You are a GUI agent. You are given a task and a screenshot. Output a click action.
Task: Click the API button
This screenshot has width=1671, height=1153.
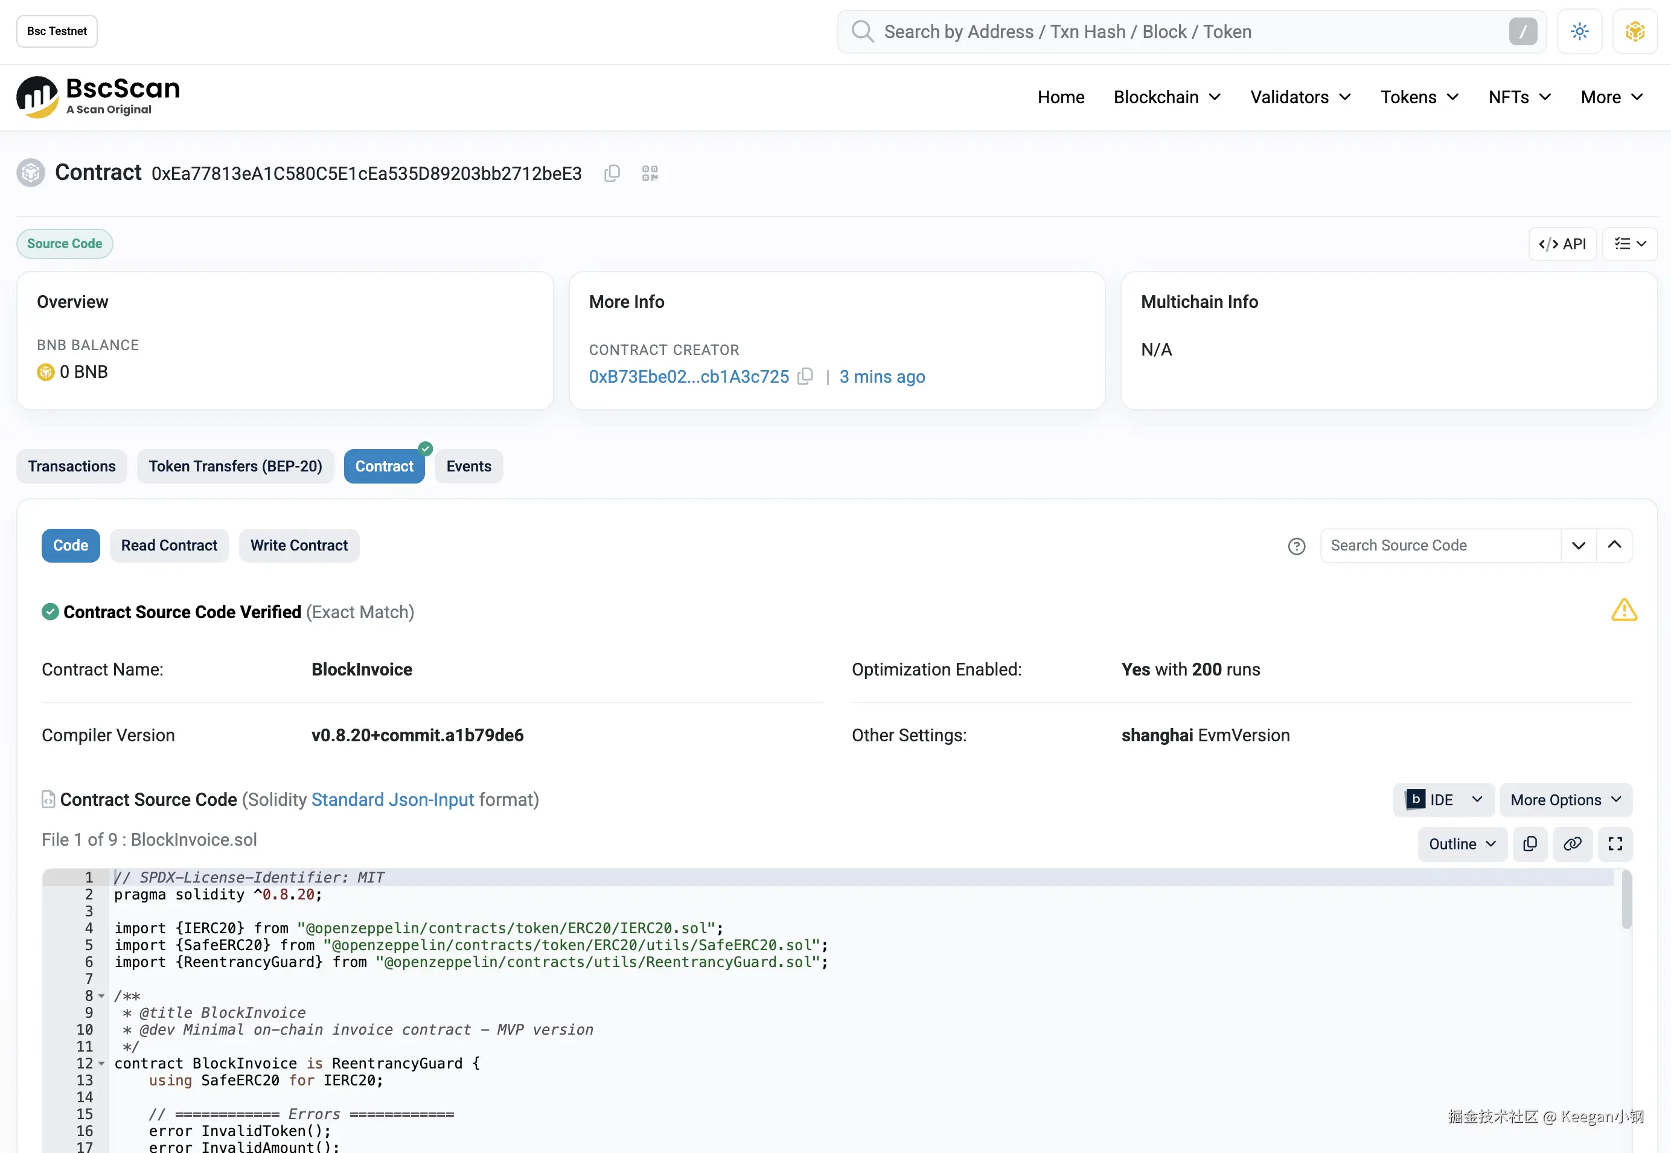tap(1562, 244)
